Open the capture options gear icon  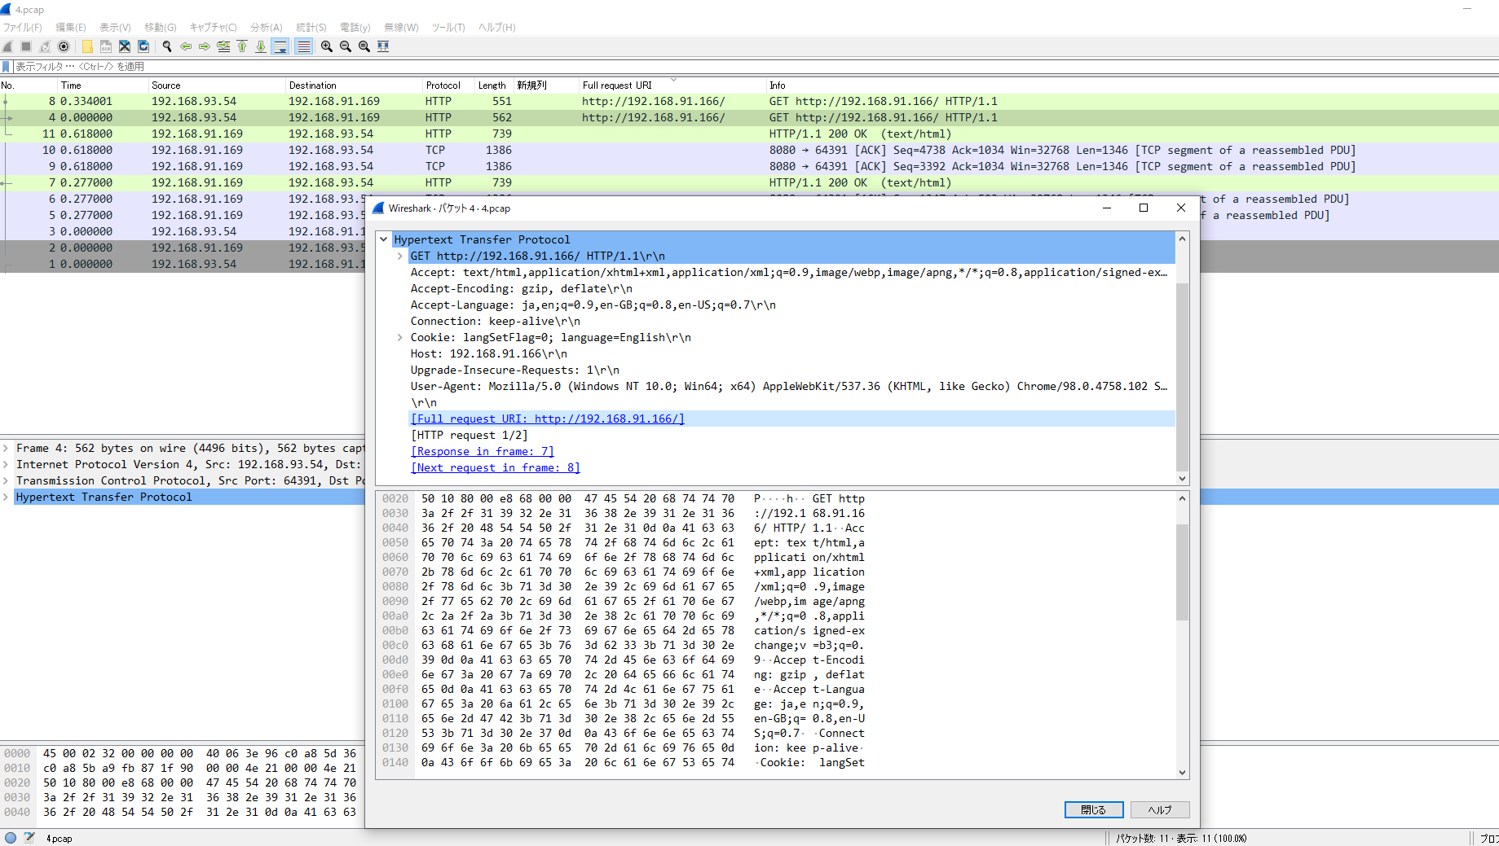[x=64, y=46]
